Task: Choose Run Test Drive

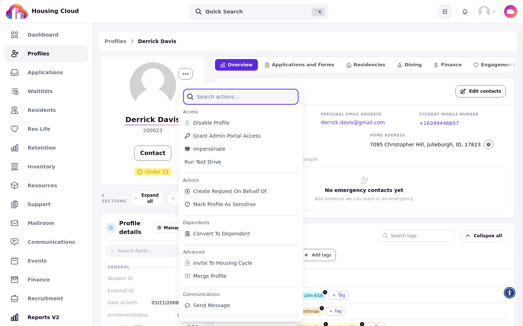Action: point(241,162)
